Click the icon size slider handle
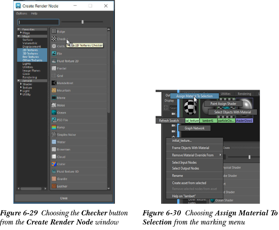 83,22
